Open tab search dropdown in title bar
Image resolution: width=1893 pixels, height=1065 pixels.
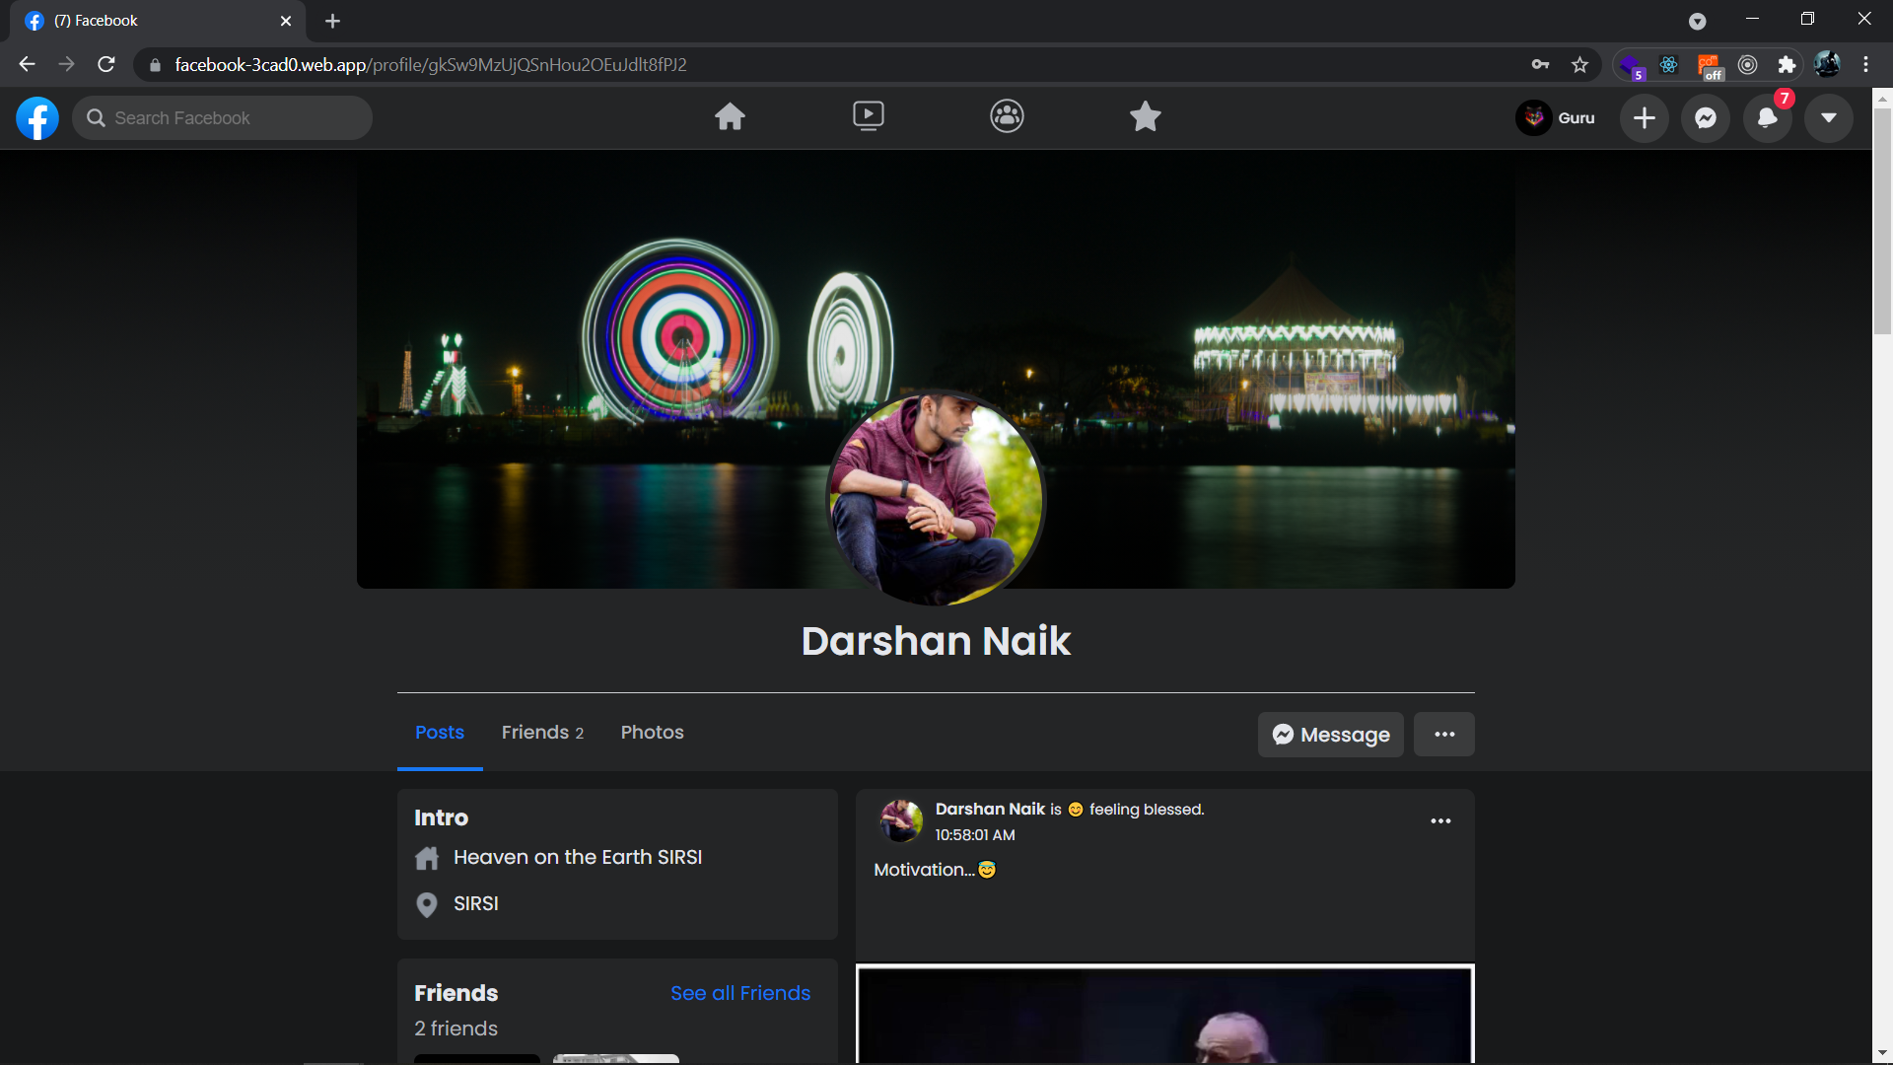coord(1697,21)
